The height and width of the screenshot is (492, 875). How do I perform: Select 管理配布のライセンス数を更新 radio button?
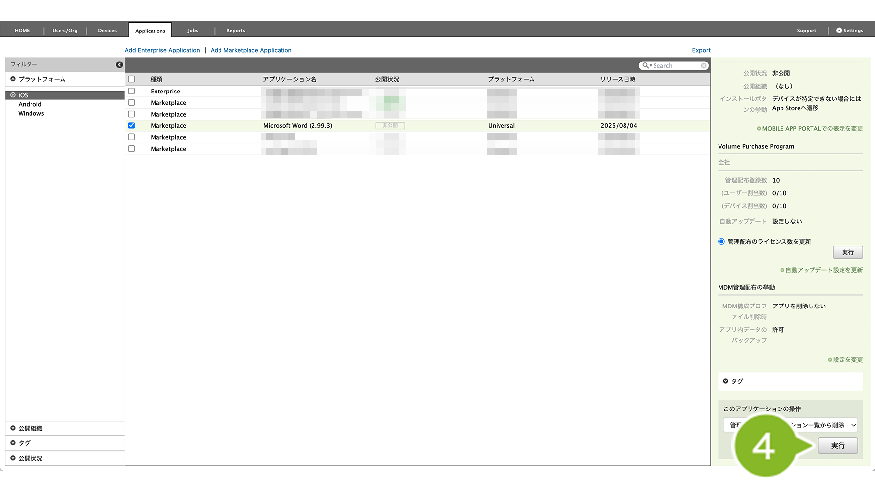721,242
